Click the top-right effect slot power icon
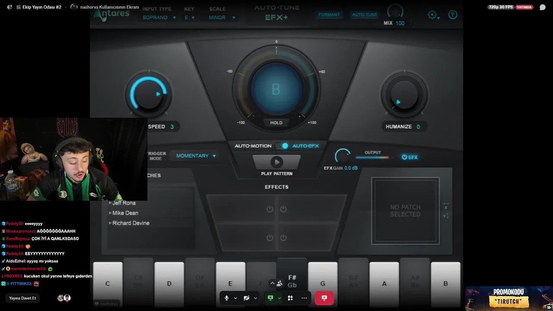553x311 pixels. coord(283,209)
